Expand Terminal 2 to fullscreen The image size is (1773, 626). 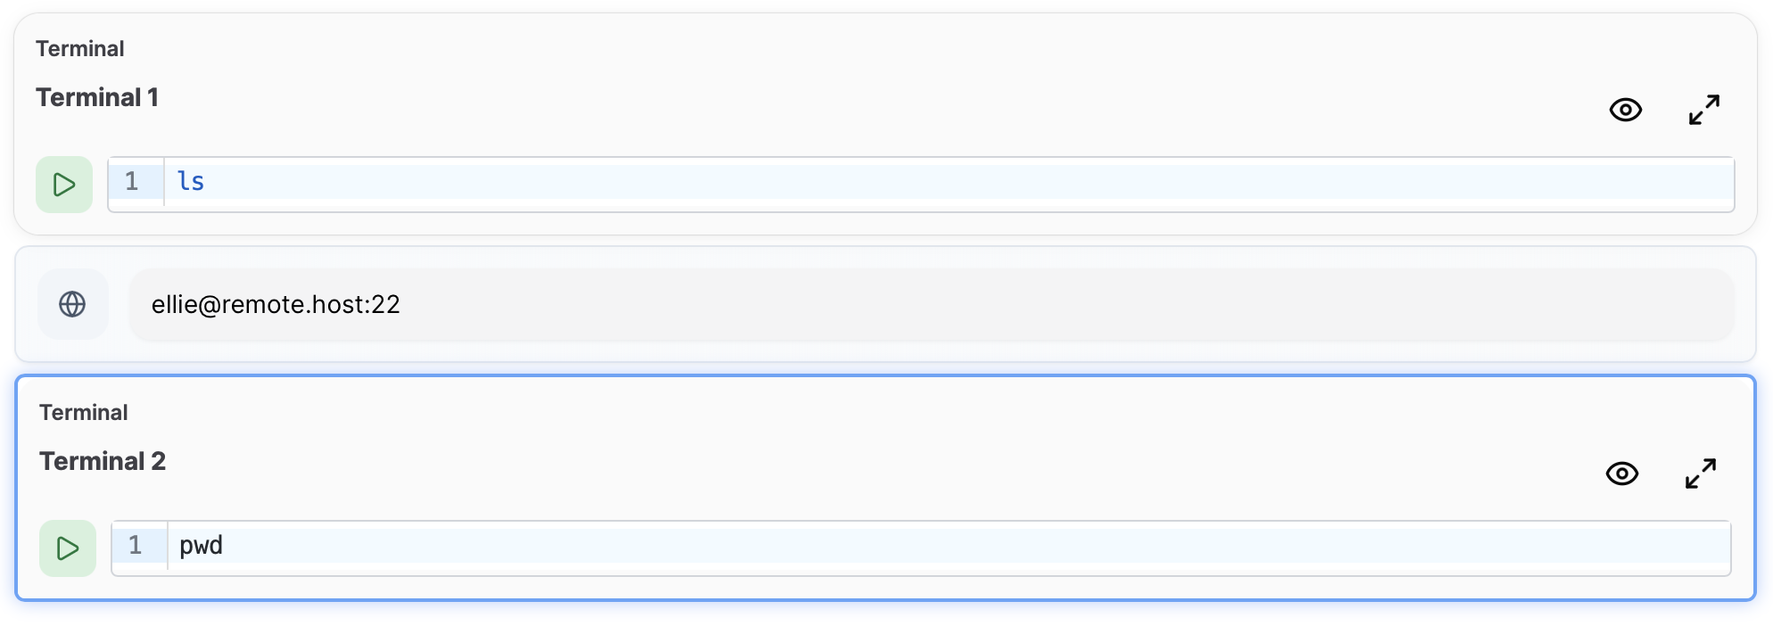coord(1700,474)
